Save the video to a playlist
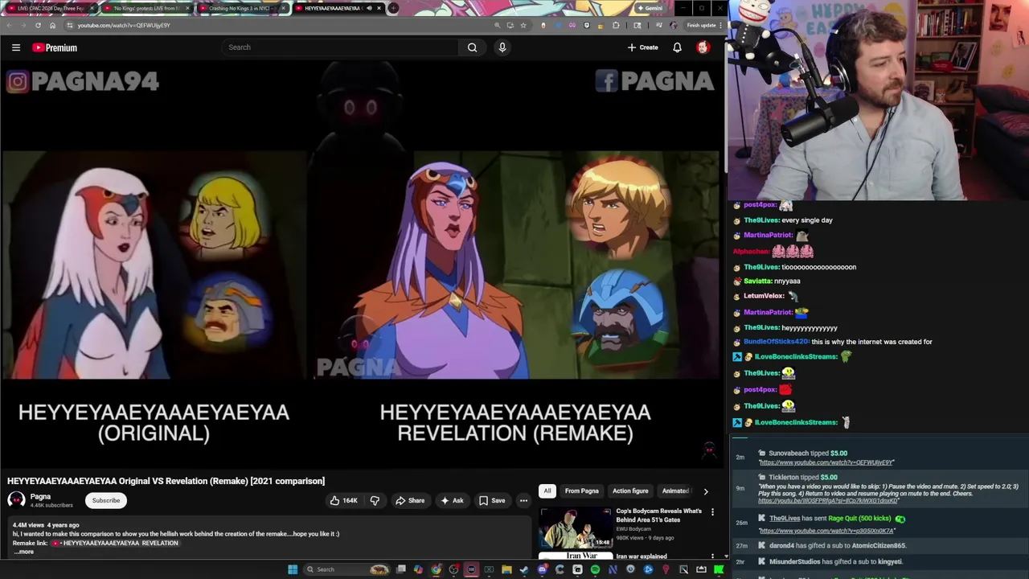 tap(492, 501)
